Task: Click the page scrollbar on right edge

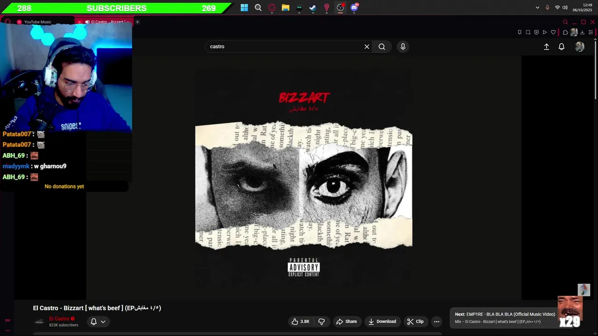Action: [595, 70]
